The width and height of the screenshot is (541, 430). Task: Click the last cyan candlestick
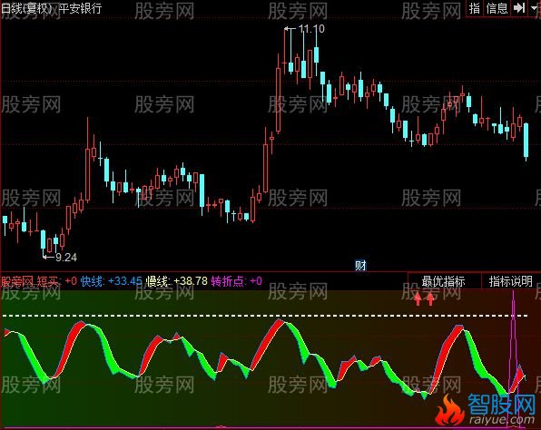click(526, 141)
